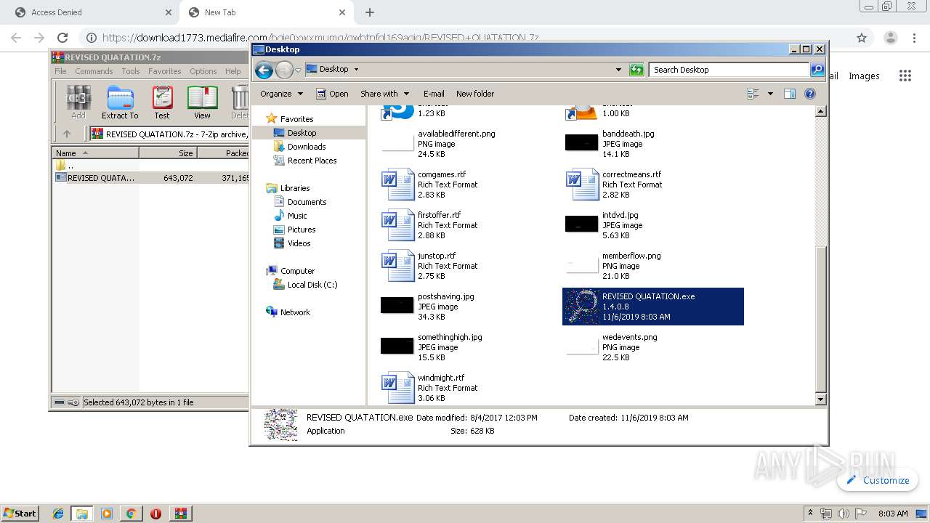
Task: Refresh the Desktop folder view
Action: pos(636,70)
